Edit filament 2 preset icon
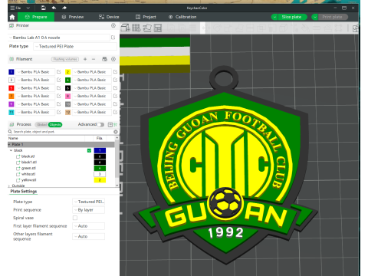 [115, 72]
